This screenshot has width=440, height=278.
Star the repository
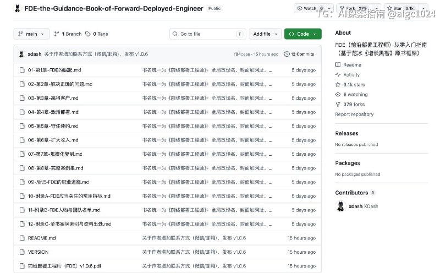(401, 8)
